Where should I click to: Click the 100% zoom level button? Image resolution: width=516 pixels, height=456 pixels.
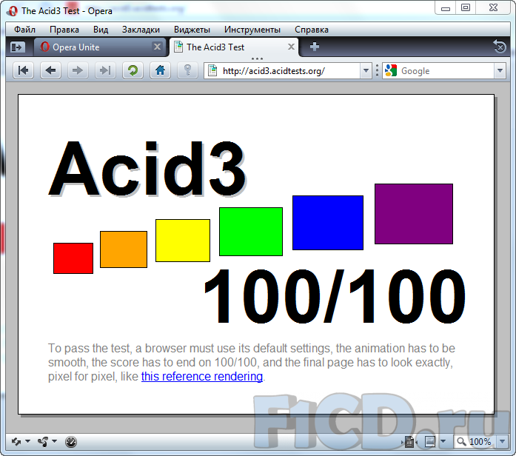point(475,441)
